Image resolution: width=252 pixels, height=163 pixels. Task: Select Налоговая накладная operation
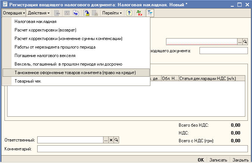coord(35,21)
